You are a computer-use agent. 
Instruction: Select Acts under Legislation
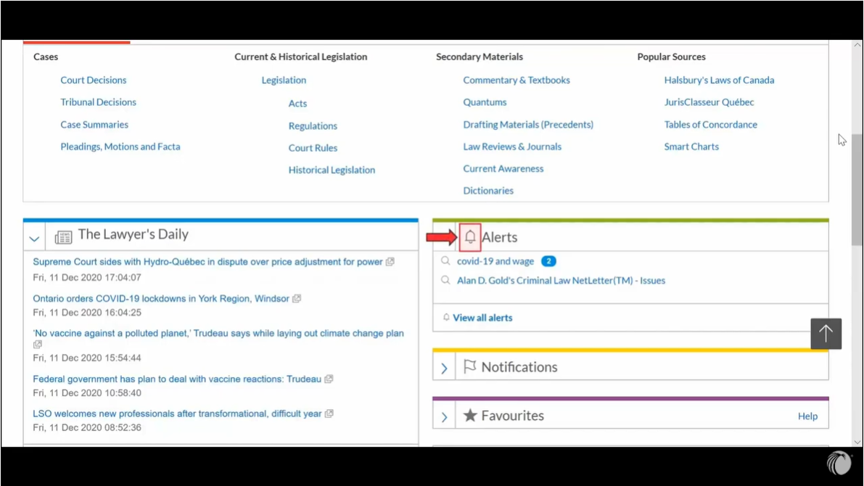pos(297,103)
